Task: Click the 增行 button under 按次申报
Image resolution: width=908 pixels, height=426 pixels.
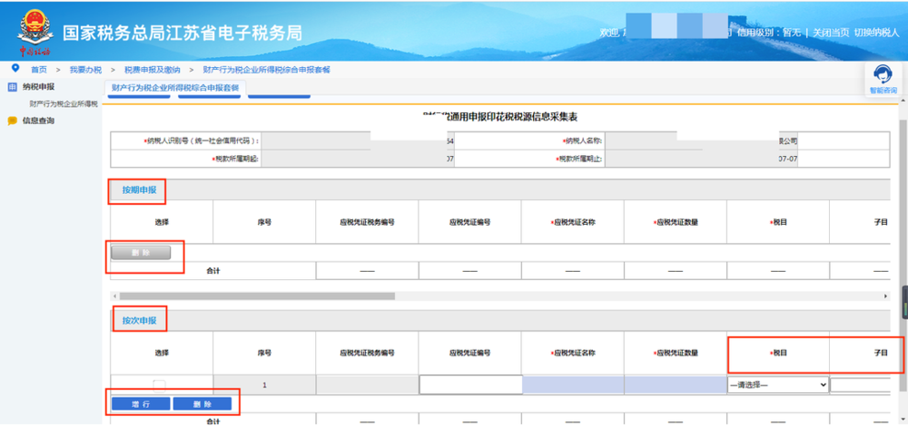Action: (141, 404)
